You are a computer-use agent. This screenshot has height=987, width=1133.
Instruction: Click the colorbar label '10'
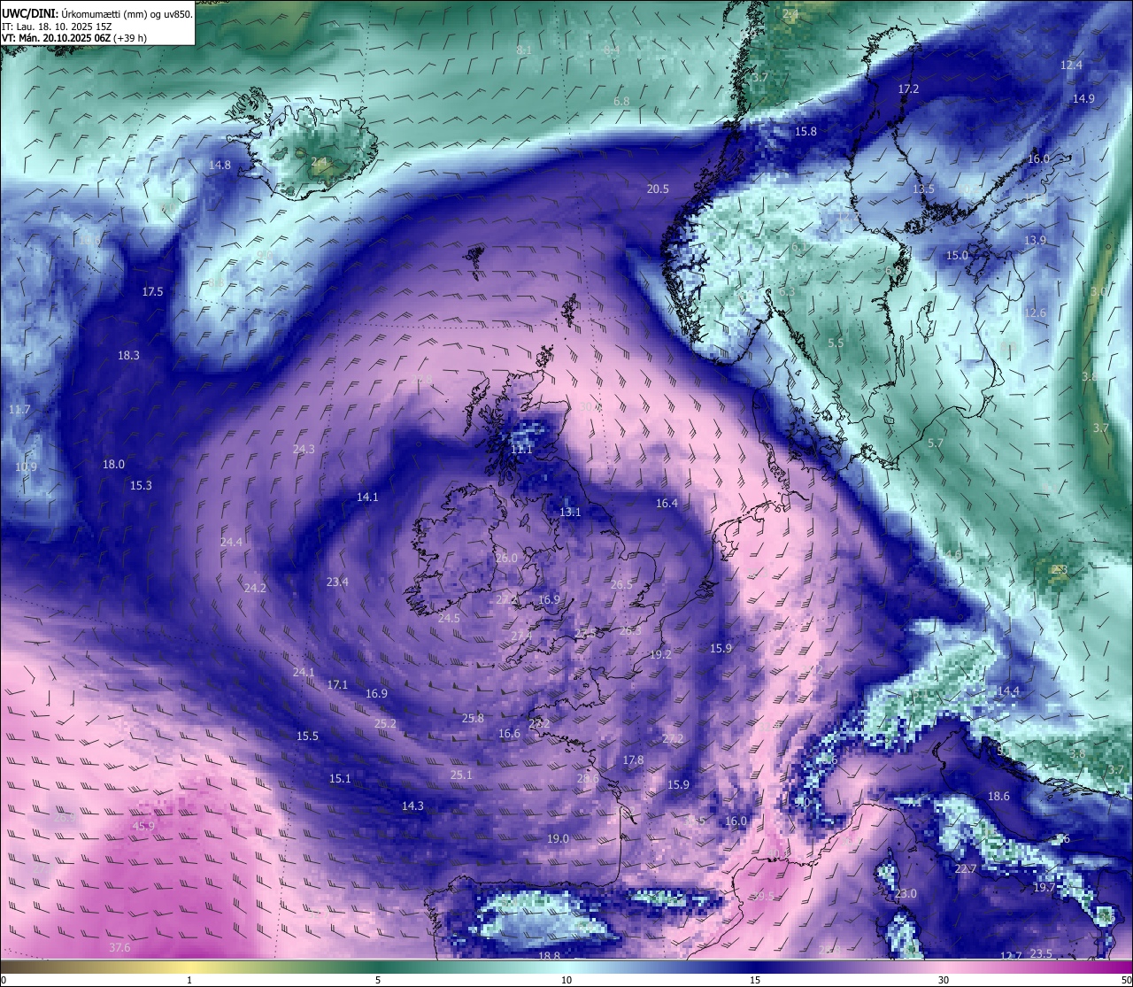pos(566,980)
